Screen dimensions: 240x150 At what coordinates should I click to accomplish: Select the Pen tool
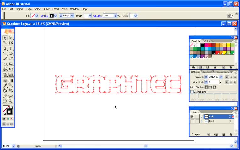(x=5, y=48)
